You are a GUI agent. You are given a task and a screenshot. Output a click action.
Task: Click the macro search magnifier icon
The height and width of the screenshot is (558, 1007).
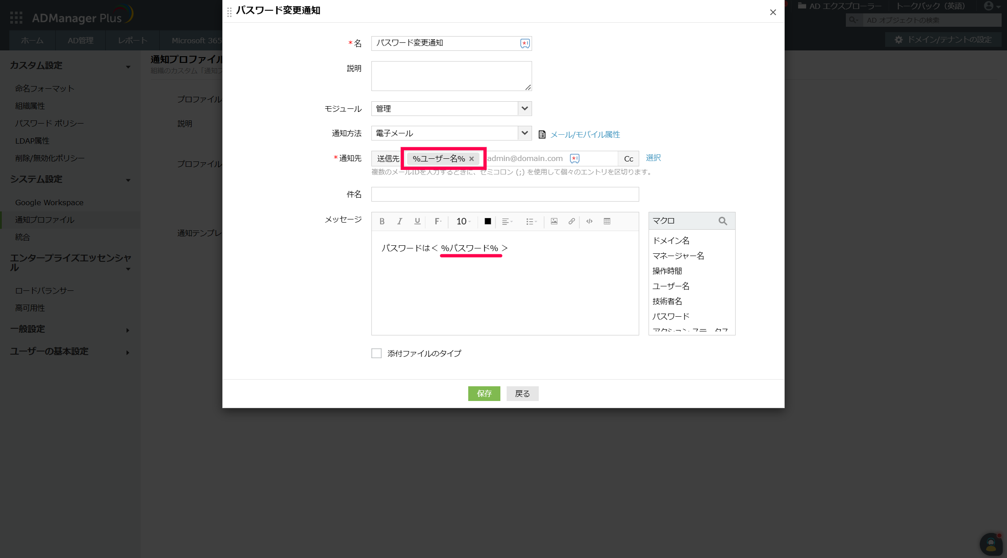pyautogui.click(x=723, y=221)
